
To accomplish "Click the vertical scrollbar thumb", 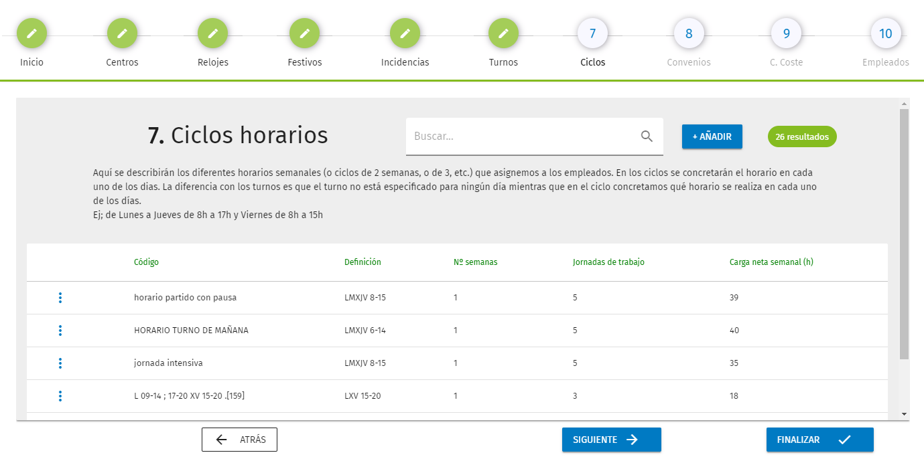I will 904,234.
